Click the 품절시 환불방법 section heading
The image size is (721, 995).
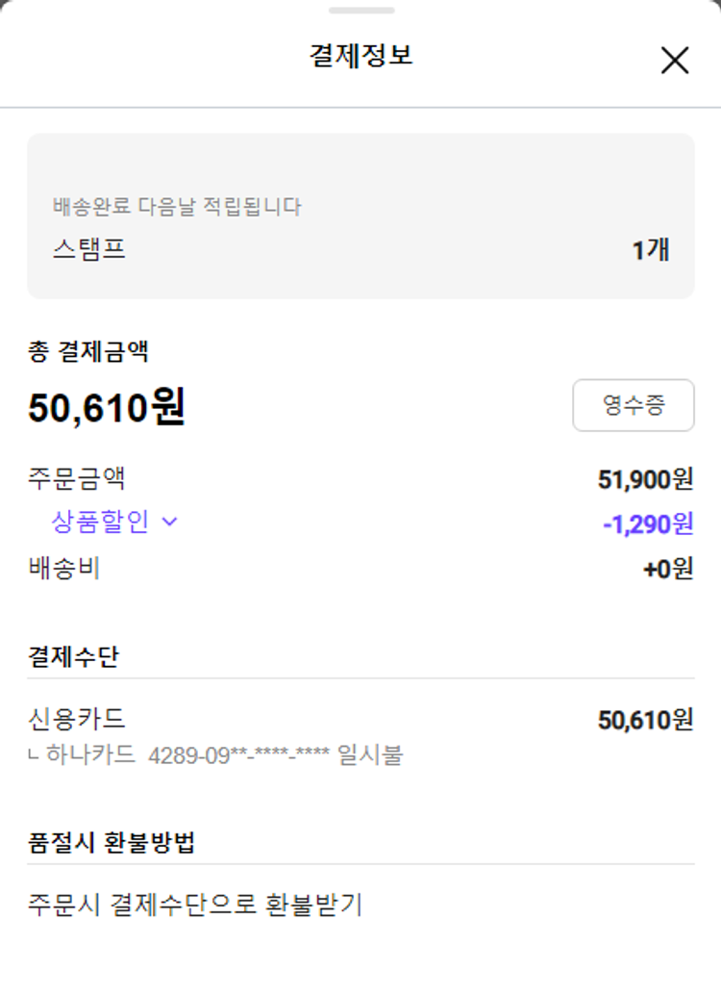tap(112, 843)
